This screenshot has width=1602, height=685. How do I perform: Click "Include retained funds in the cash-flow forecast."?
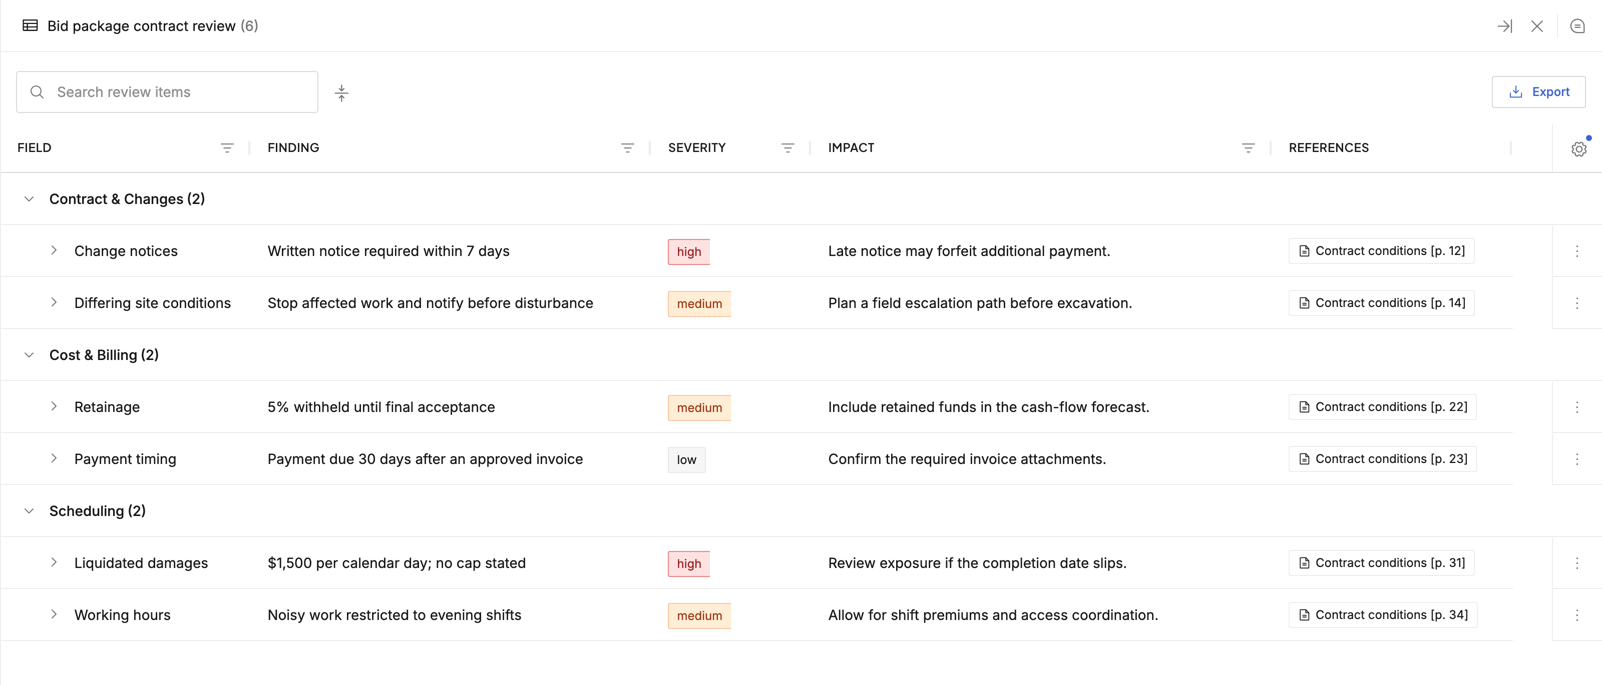988,407
